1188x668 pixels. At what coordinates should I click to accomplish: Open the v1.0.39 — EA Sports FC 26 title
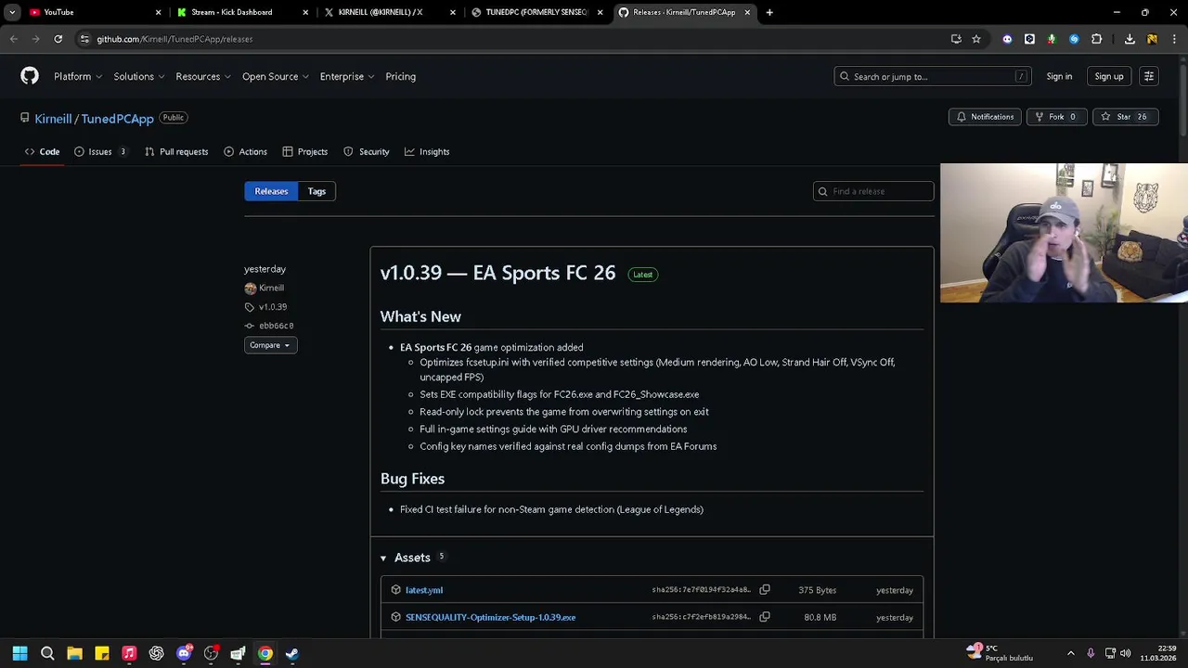point(497,273)
